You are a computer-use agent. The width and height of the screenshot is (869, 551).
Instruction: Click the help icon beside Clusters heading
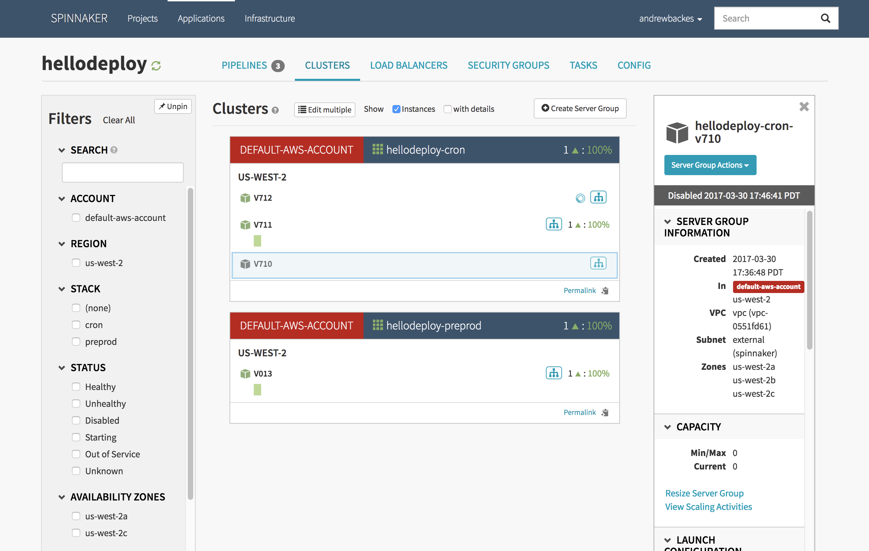(x=275, y=110)
